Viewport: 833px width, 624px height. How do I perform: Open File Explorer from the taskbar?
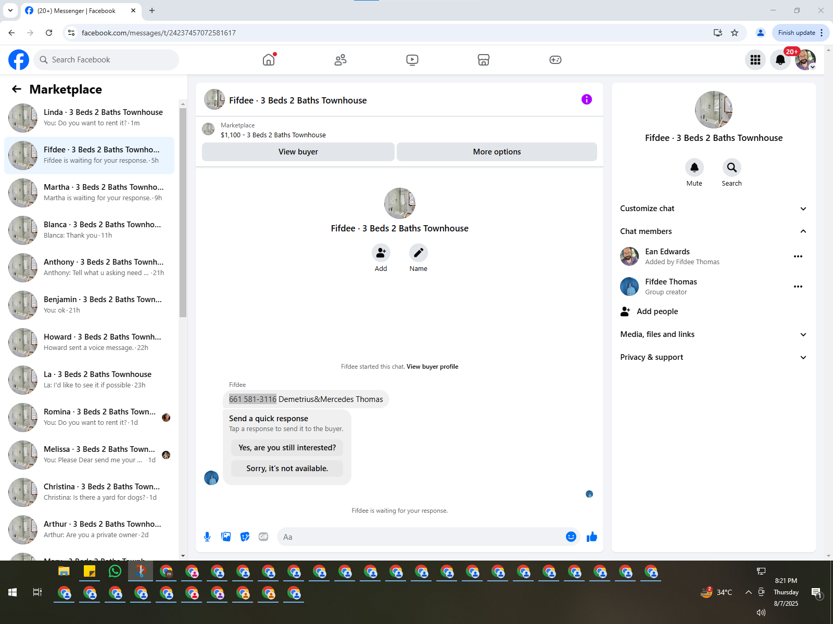tap(64, 571)
